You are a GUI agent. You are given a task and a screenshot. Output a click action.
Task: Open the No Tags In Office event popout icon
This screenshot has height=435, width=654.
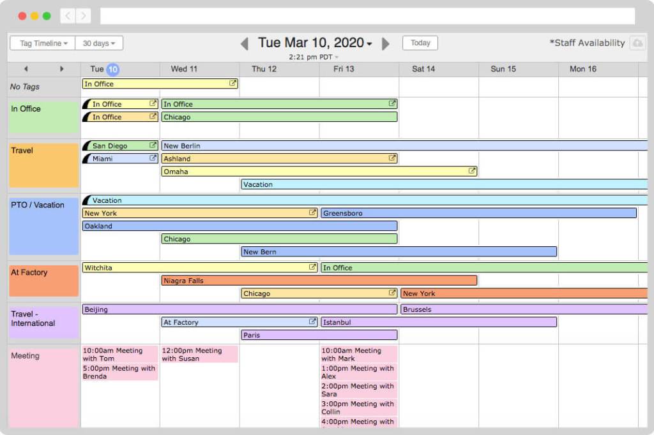pos(233,84)
